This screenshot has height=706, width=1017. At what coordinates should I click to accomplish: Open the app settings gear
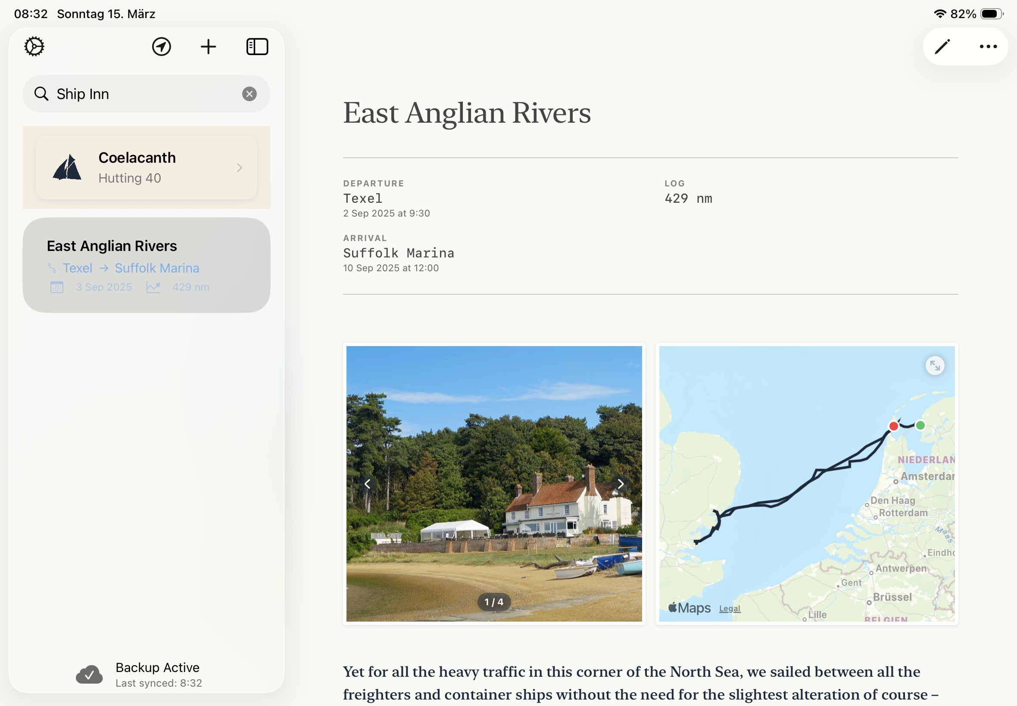click(34, 46)
